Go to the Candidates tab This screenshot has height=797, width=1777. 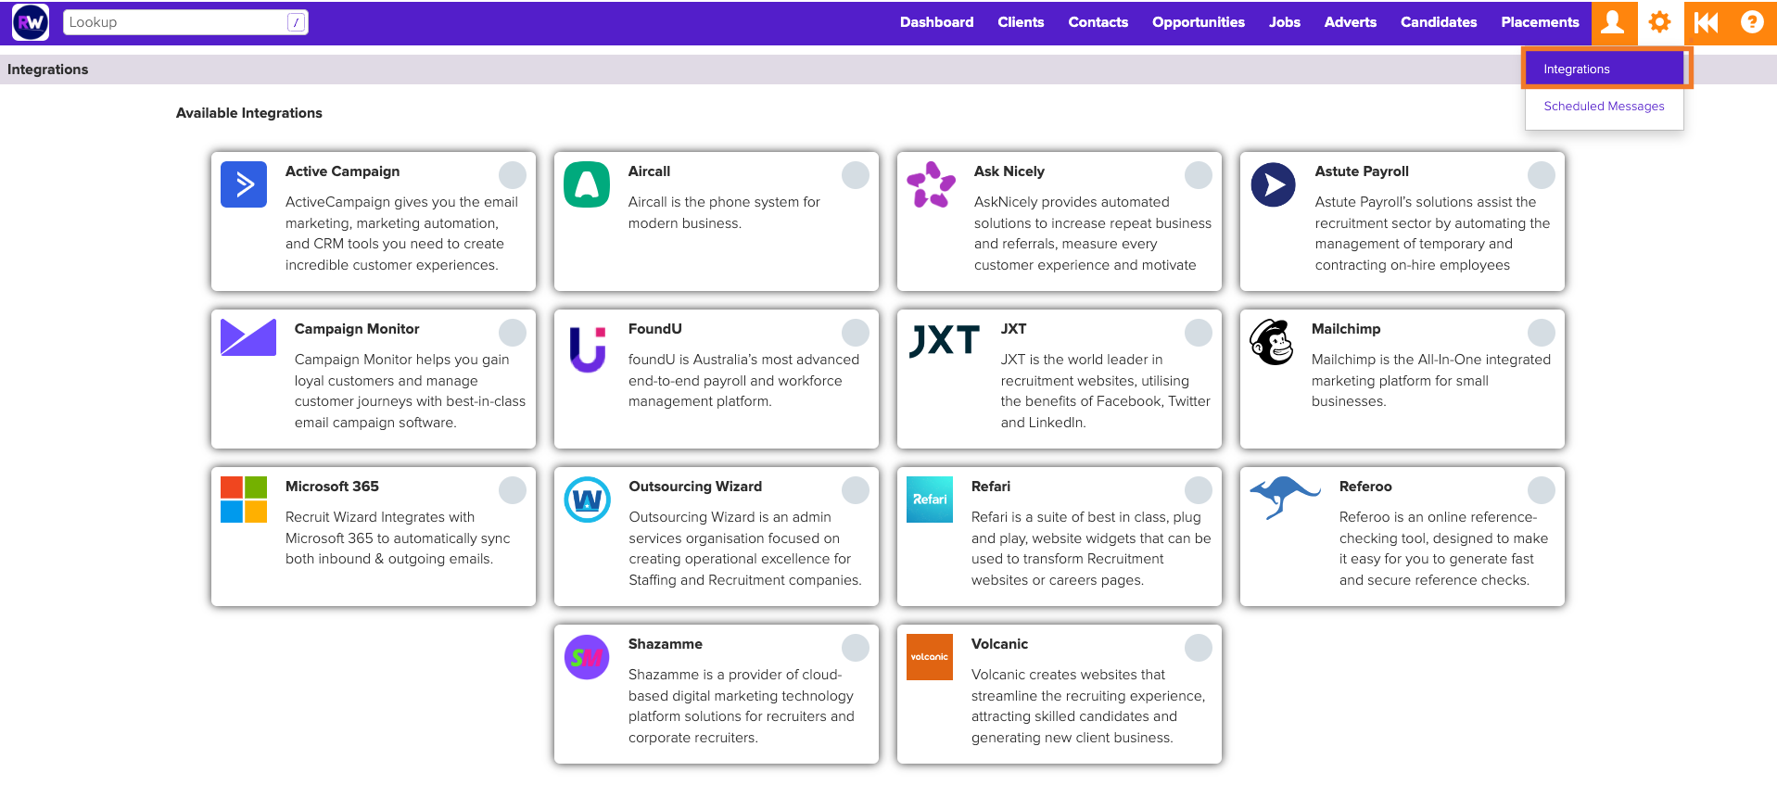1438,22
